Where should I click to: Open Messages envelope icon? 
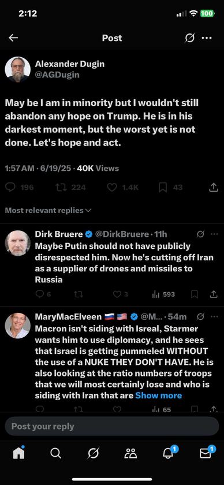coord(206,453)
